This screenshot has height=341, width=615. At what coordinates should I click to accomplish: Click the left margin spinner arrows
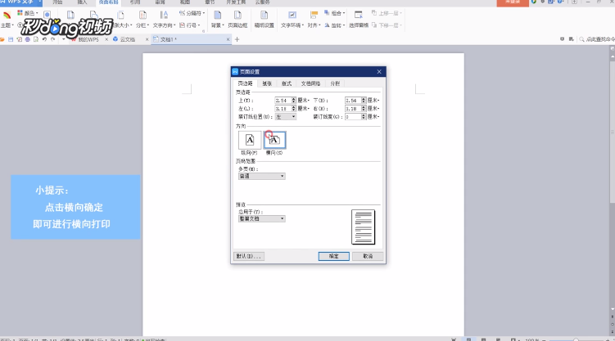click(294, 109)
